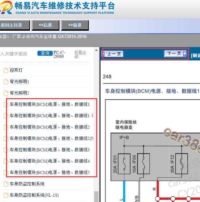Open 车身控制模块(BCM)电源、接地、数据线2 entry
Image resolution: width=200 pixels, height=202 pixels.
click(x=50, y=127)
